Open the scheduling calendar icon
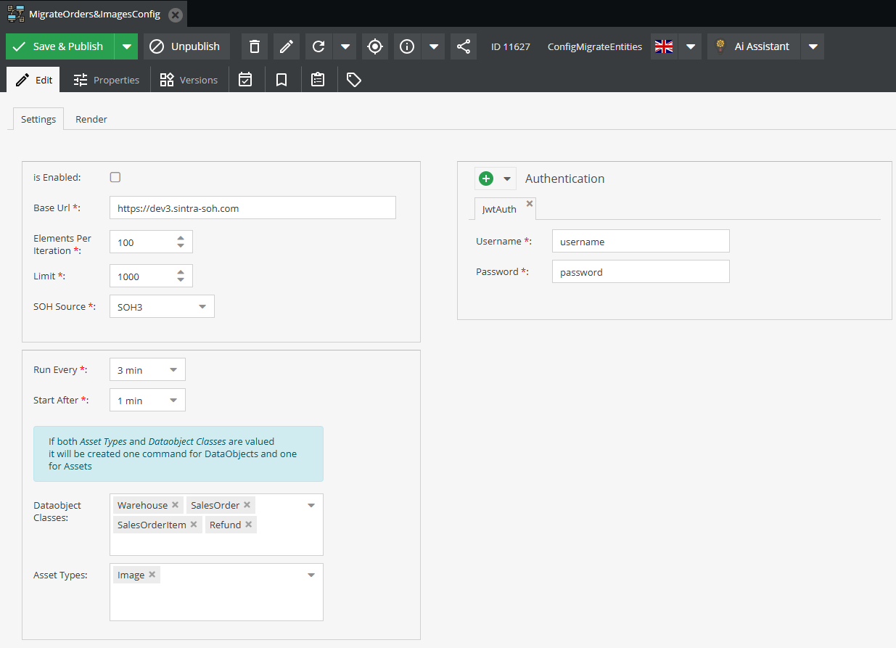This screenshot has width=896, height=648. [x=247, y=79]
